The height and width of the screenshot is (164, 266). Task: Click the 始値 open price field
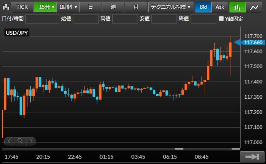86,19
